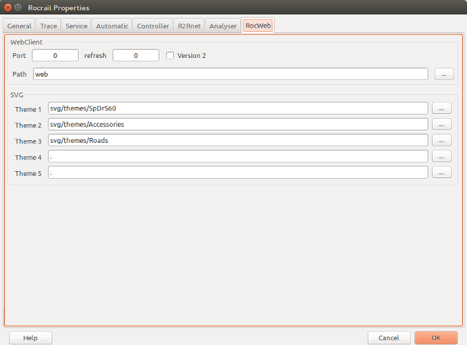Switch to the R2Rnet tab
Screen dimensions: 467x345
[188, 26]
